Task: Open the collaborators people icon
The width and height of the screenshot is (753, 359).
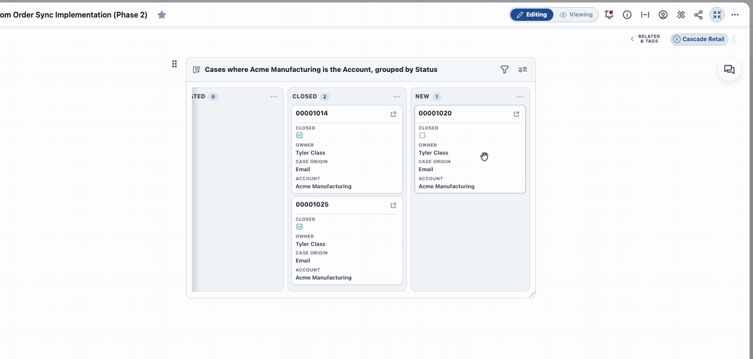Action: coord(681,14)
